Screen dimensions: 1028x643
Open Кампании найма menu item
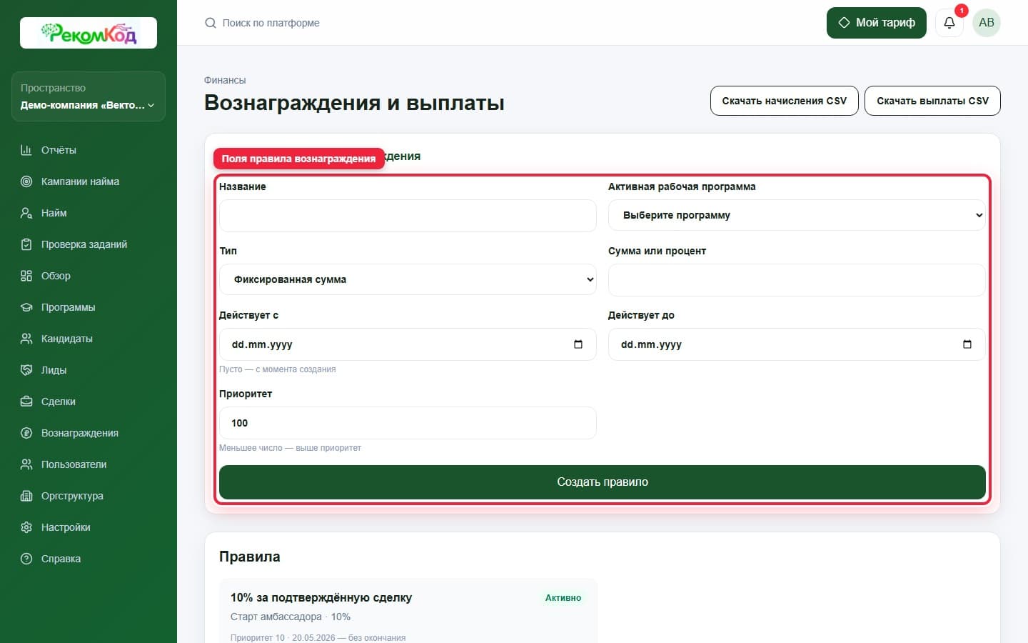89,181
